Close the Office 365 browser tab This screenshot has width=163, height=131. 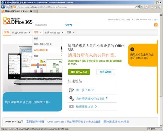(31, 11)
